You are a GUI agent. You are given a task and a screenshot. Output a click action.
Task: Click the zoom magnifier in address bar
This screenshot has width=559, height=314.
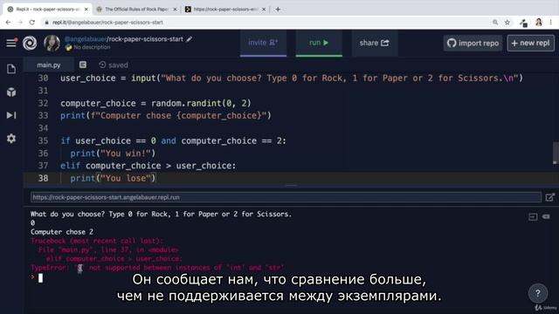tap(495, 23)
